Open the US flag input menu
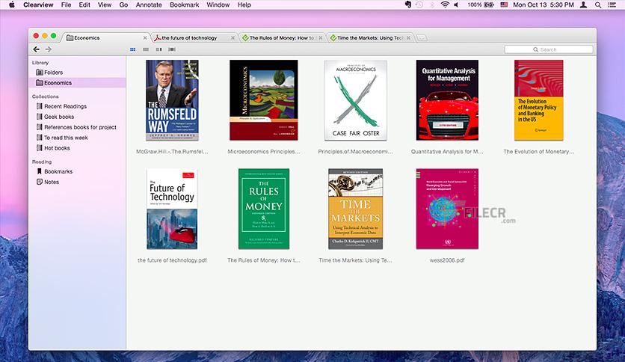Viewport: 625px width, 362px height. [504, 4]
